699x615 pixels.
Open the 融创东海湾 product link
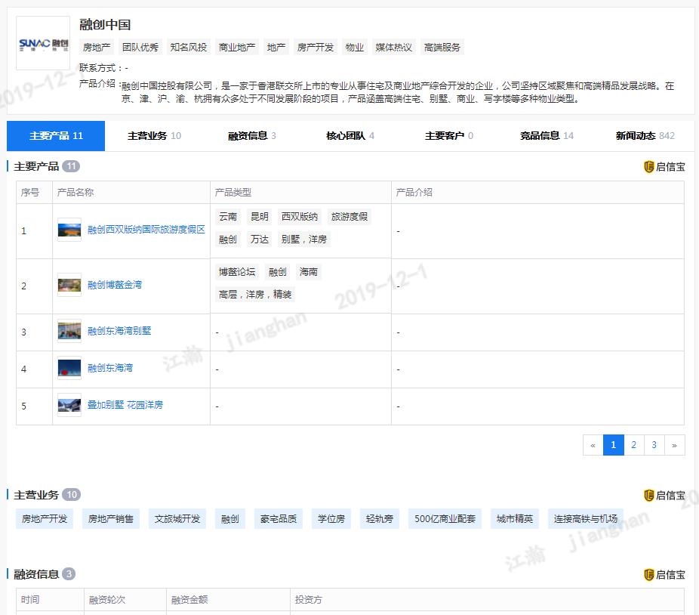(x=110, y=368)
